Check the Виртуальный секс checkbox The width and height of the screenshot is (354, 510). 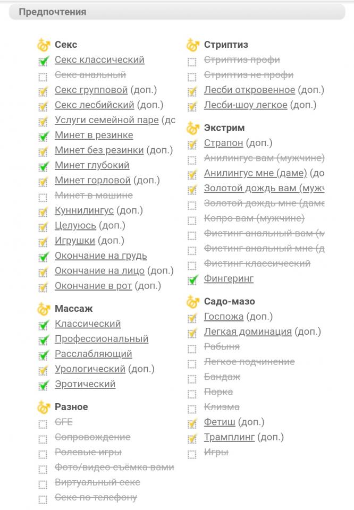[x=43, y=484]
